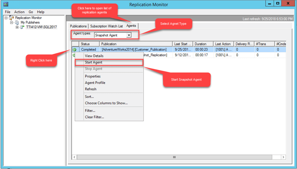
Task: Open Agent Profile from the context menu
Action: coord(95,83)
